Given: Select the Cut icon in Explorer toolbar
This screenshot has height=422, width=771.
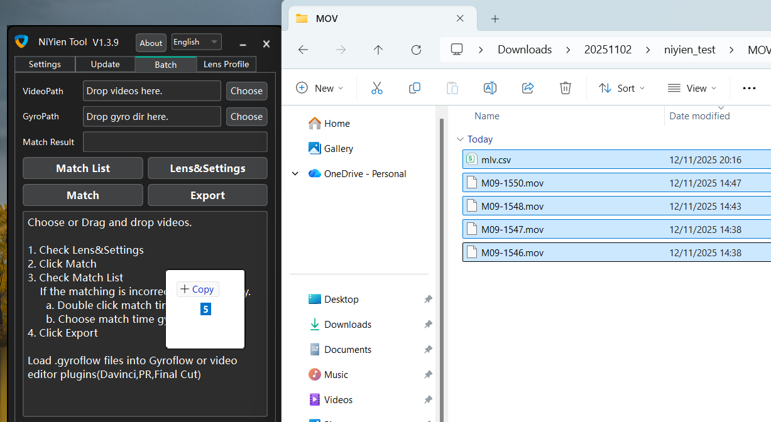Looking at the screenshot, I should point(376,88).
